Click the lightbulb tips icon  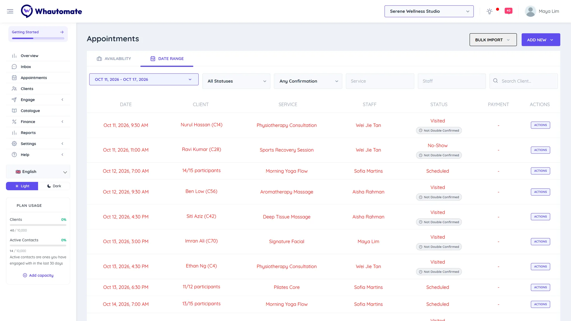[x=490, y=11]
